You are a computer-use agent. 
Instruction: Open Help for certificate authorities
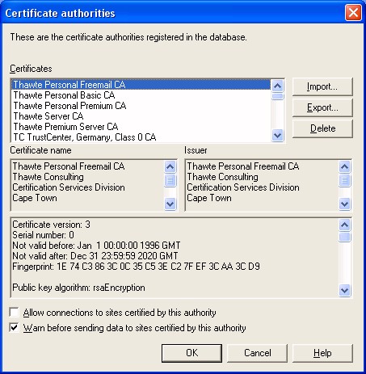pos(322,353)
